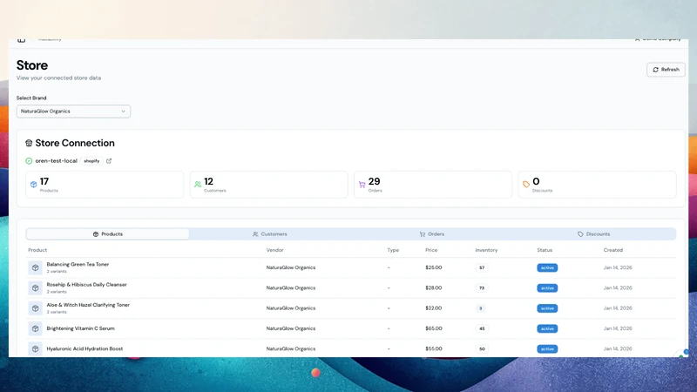Click inventory badge showing 3
Screen dimensions: 697x392
click(x=480, y=308)
